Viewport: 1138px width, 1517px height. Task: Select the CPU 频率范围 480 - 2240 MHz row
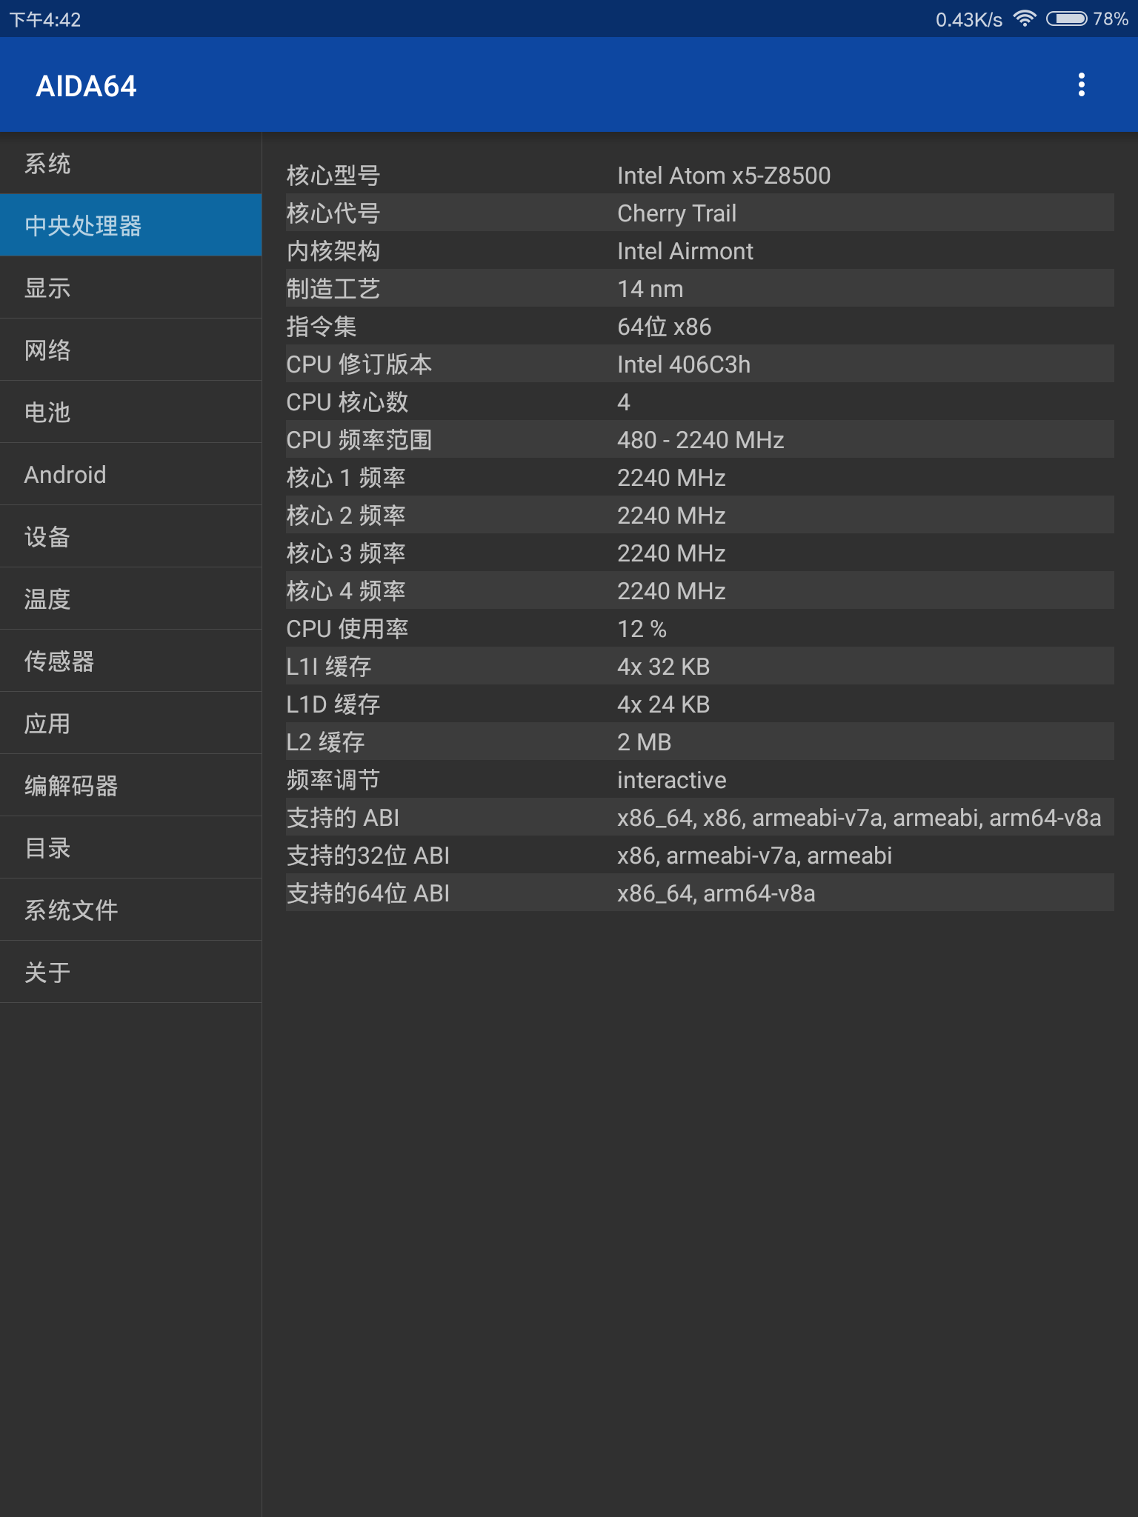(x=699, y=439)
